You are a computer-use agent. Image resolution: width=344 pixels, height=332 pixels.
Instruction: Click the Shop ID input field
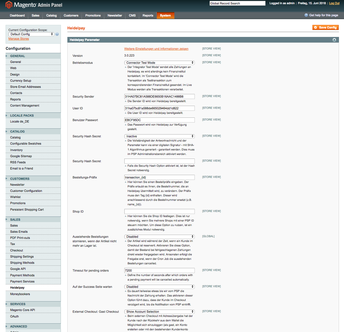pyautogui.click(x=159, y=211)
